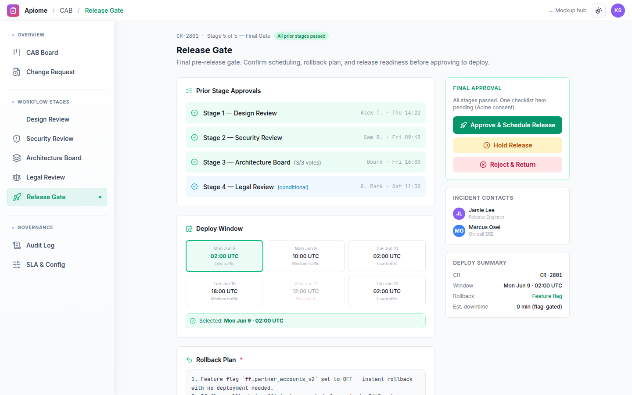Click the Apiome breadcrumb name
This screenshot has width=632, height=395.
[x=36, y=11]
